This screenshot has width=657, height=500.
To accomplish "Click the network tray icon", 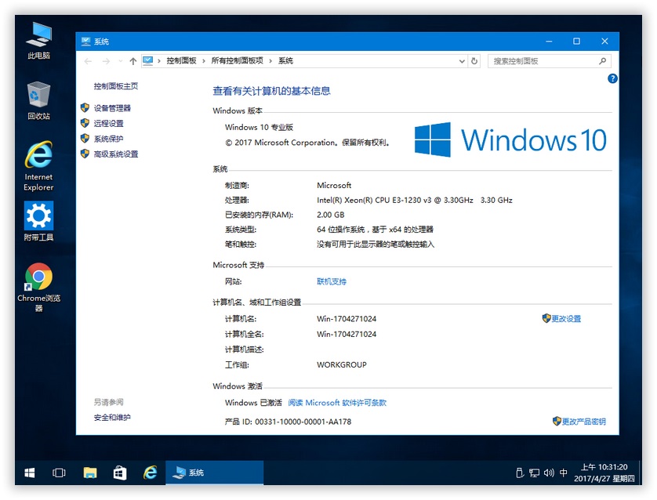I will [534, 473].
